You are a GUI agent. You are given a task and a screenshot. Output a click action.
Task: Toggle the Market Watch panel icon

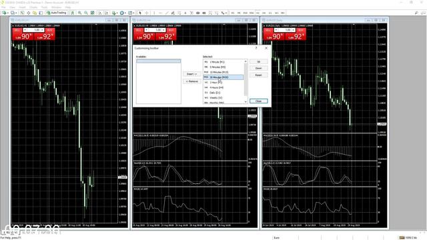coord(22,13)
